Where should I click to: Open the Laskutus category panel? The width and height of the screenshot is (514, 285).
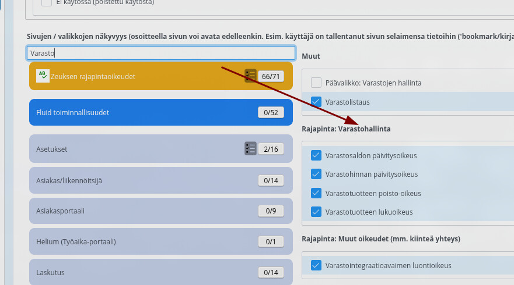click(x=140, y=272)
